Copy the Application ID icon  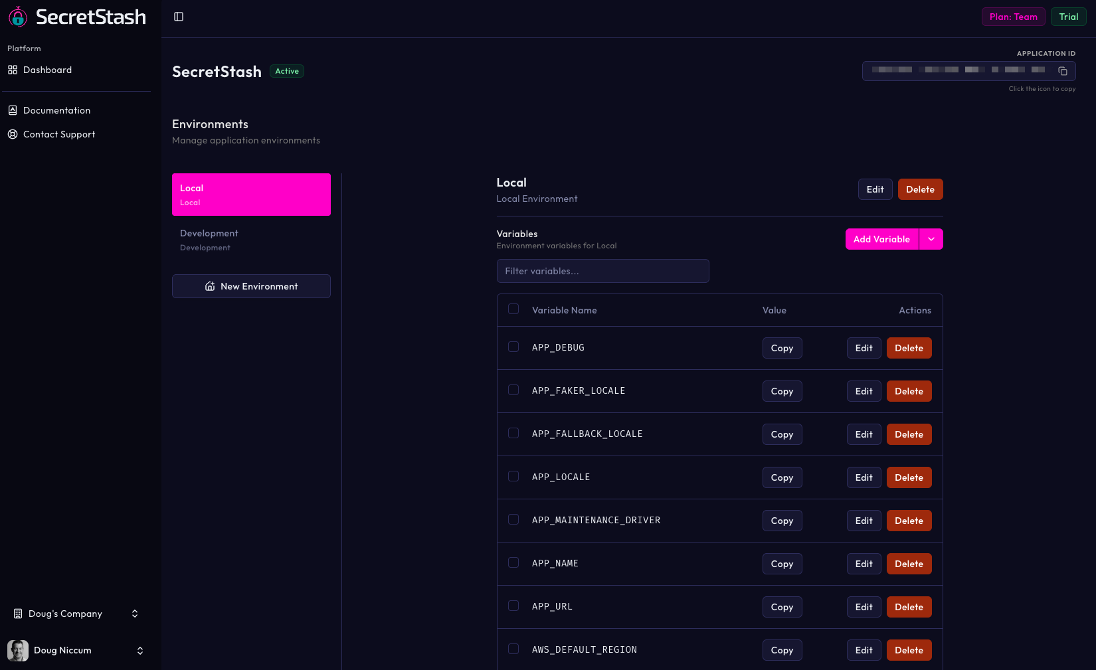(x=1063, y=71)
